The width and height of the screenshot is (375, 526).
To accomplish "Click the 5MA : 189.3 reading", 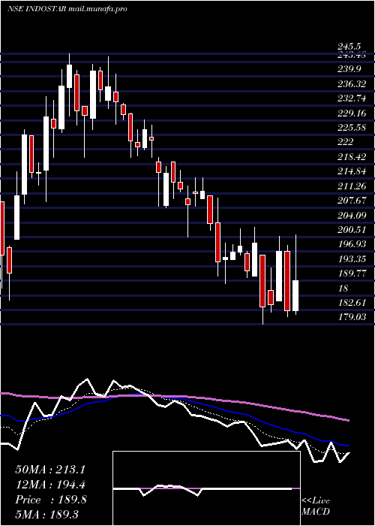I will 46,515.
